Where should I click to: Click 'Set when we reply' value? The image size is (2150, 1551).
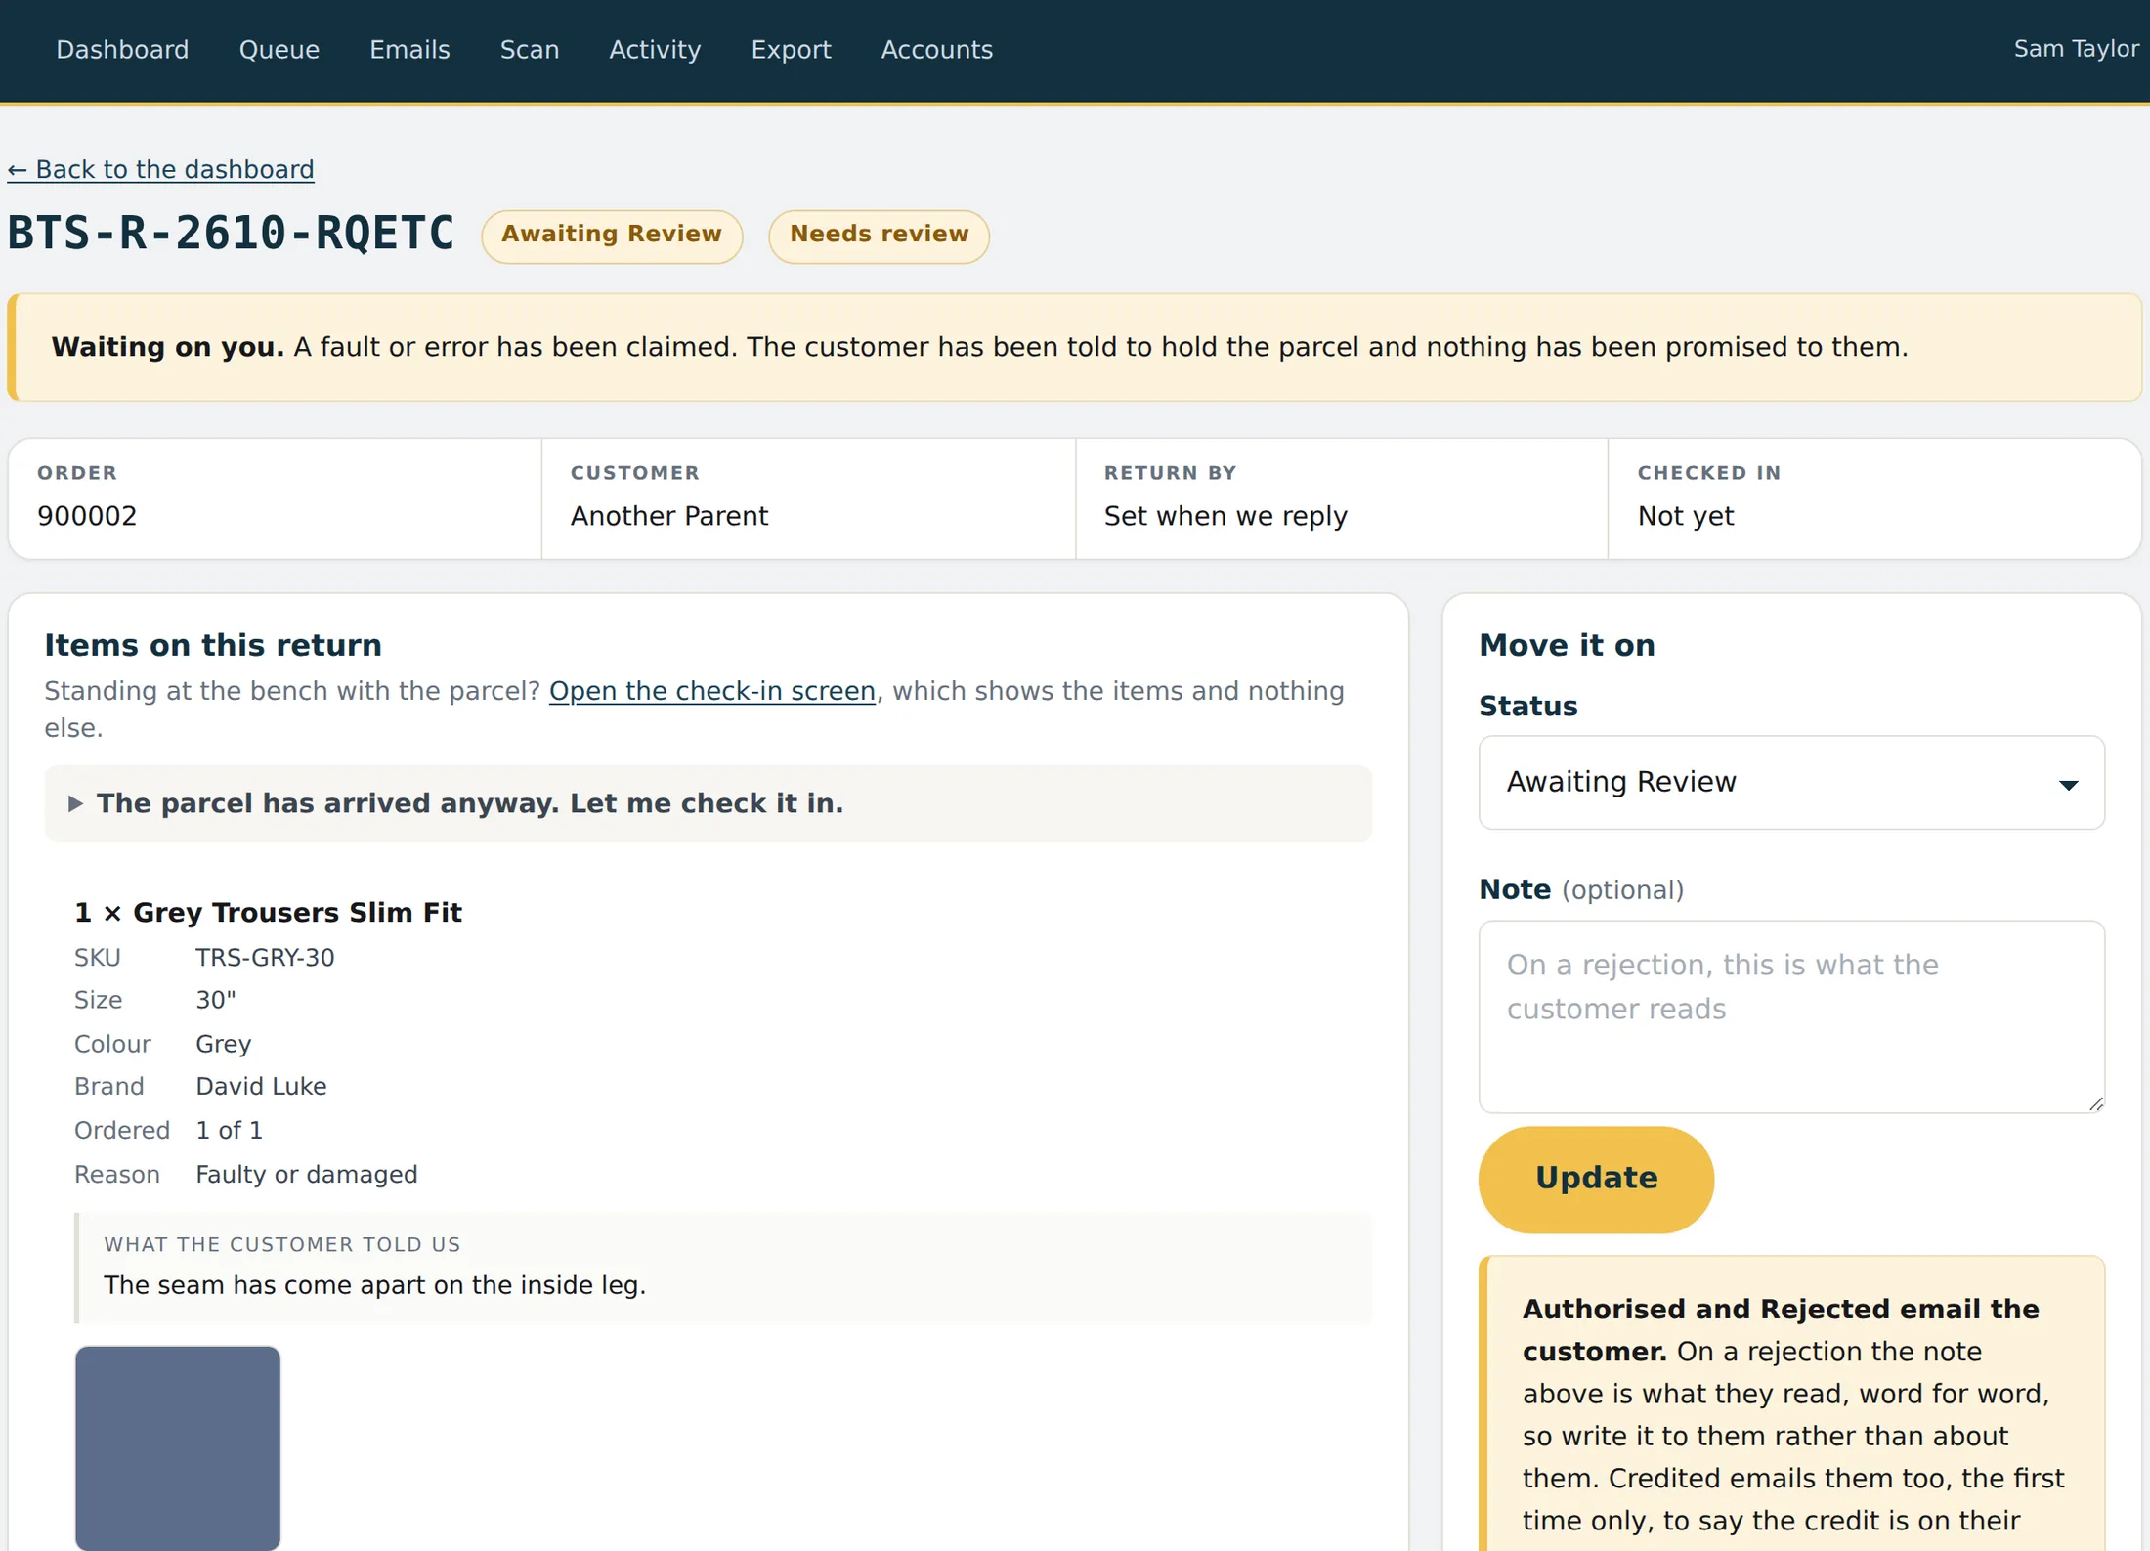click(x=1225, y=516)
